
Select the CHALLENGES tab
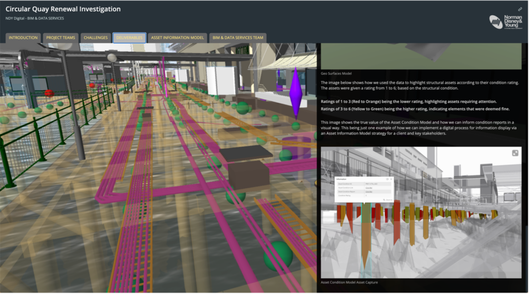[96, 38]
